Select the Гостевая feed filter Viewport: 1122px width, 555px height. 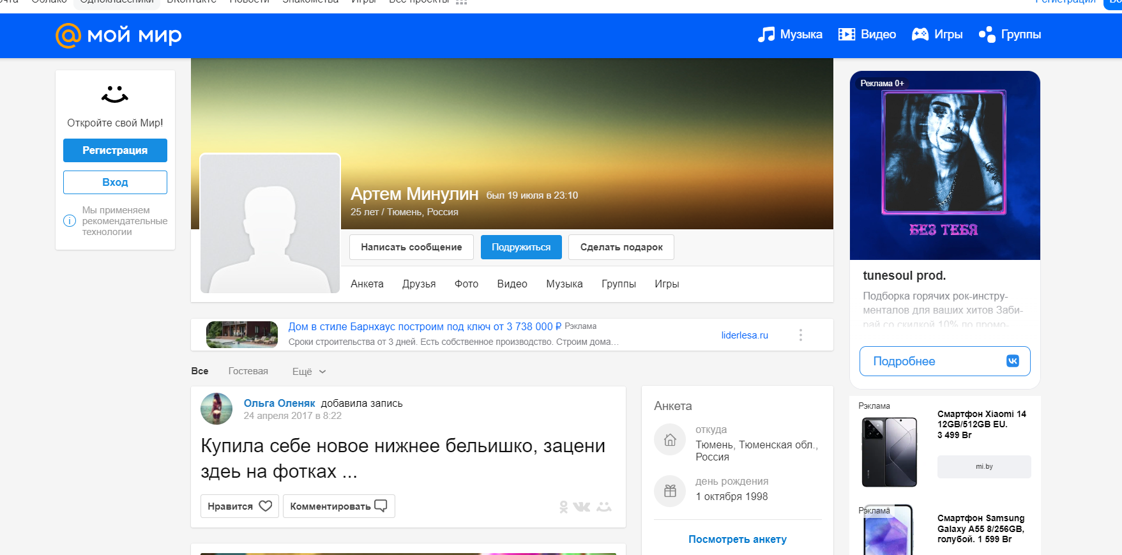coord(248,371)
